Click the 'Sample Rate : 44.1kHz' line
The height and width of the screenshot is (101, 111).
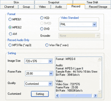tap(77, 72)
